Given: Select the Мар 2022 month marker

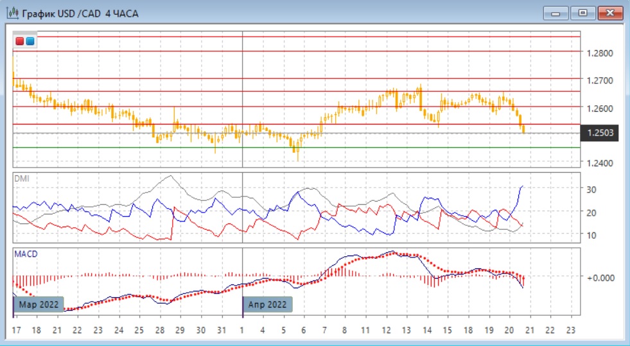Looking at the screenshot, I should point(39,304).
